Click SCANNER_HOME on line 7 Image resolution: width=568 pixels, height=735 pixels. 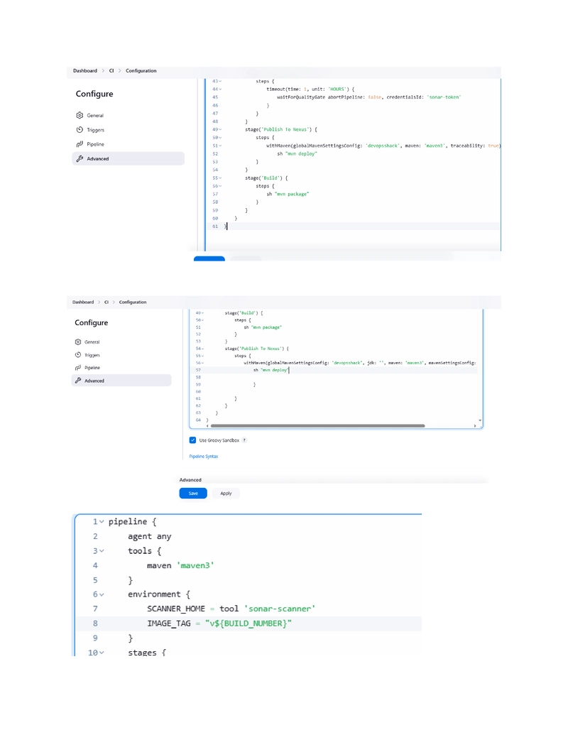click(176, 609)
